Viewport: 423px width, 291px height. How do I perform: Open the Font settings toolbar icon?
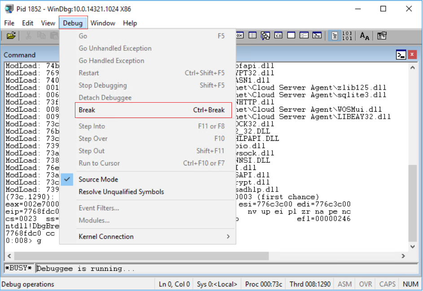pos(364,35)
